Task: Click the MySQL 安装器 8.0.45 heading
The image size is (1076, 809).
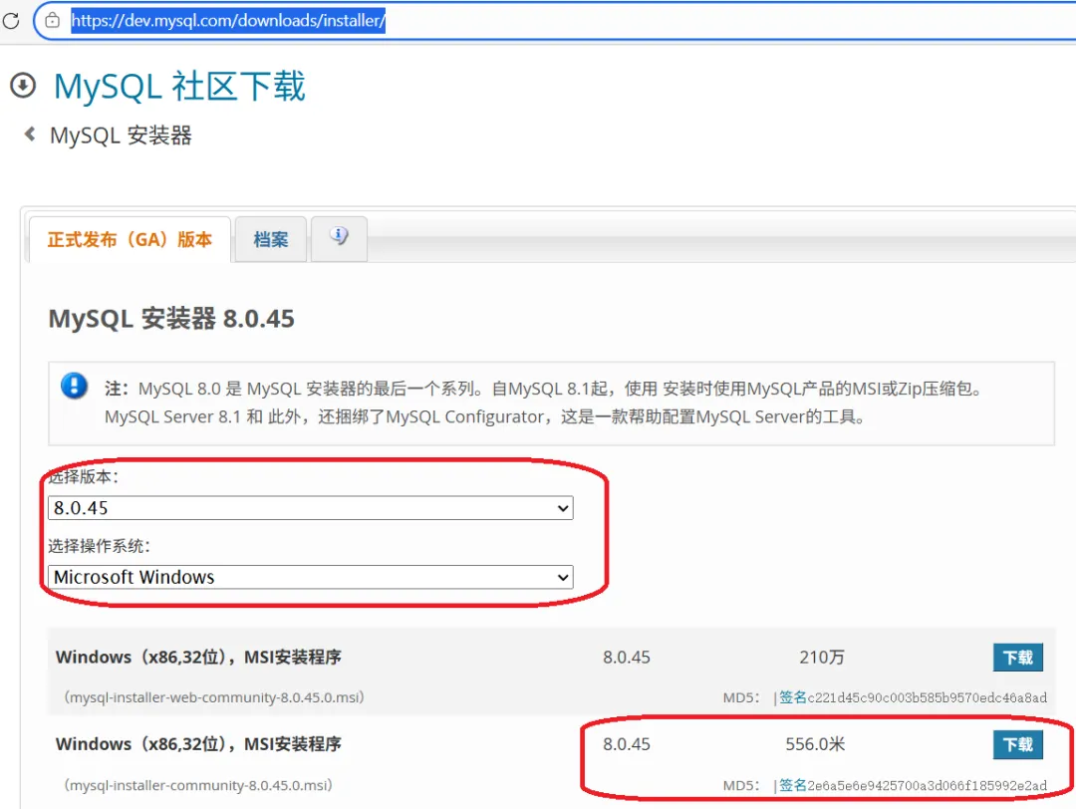Action: pos(171,319)
